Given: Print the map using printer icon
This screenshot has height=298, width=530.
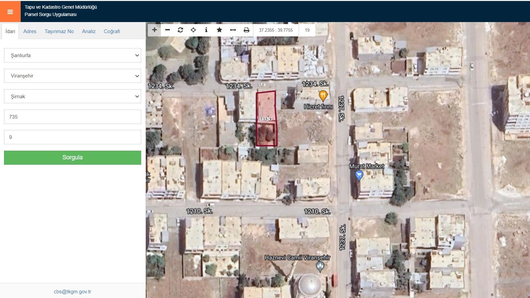Looking at the screenshot, I should [246, 30].
